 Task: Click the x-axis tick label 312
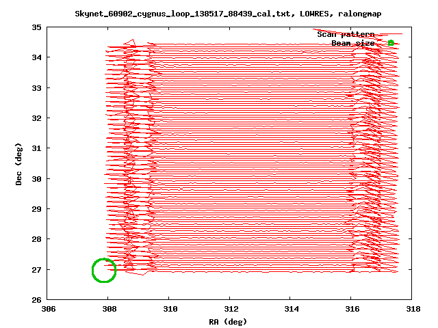(x=231, y=309)
